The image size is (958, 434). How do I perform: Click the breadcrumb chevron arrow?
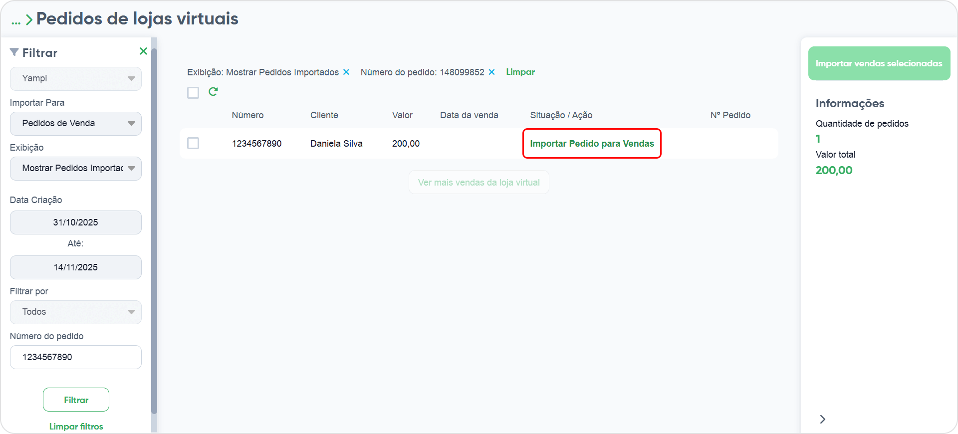(29, 19)
